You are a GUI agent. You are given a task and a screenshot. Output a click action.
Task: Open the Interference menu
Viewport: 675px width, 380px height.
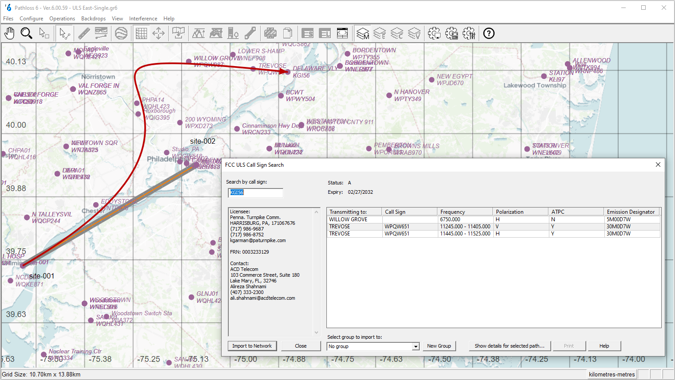143,19
